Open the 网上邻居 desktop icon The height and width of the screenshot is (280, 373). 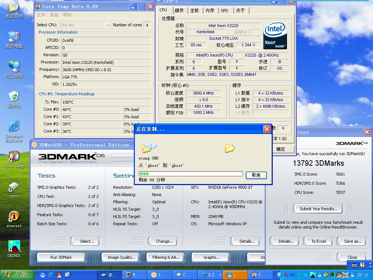coord(14,69)
